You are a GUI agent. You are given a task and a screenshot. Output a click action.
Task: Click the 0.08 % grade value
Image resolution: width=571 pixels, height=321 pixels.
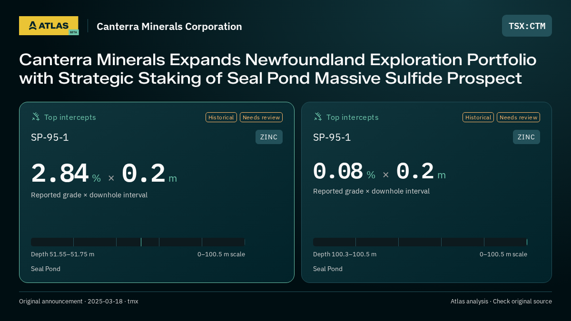344,172
